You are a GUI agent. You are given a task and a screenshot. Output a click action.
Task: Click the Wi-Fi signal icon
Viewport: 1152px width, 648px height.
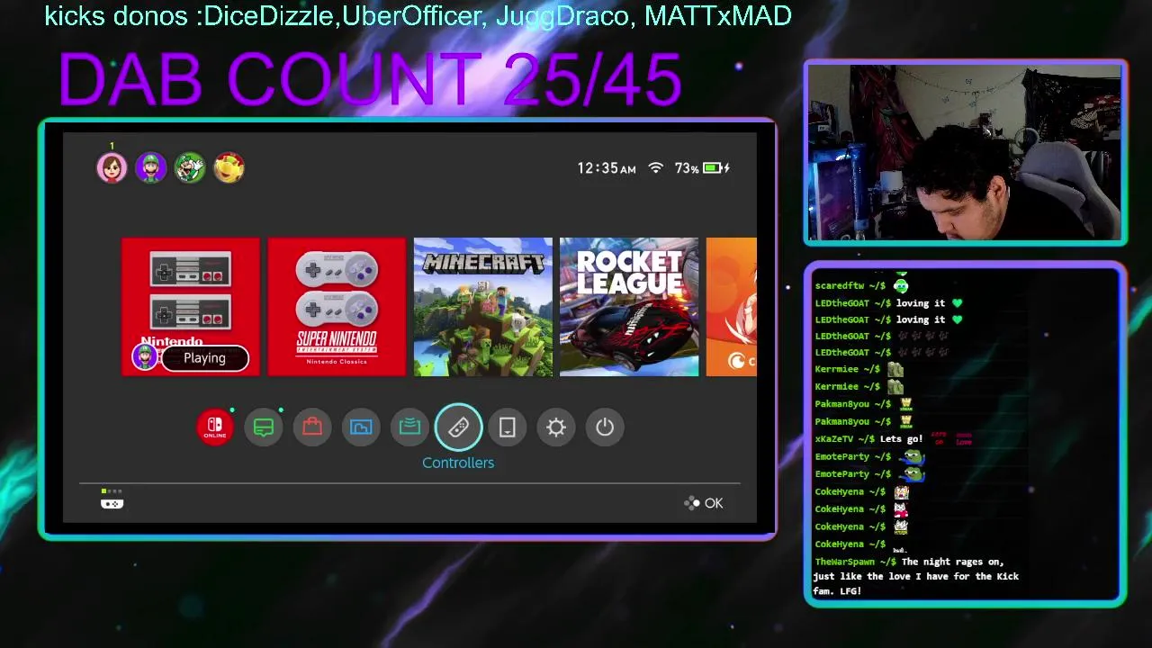coord(656,168)
